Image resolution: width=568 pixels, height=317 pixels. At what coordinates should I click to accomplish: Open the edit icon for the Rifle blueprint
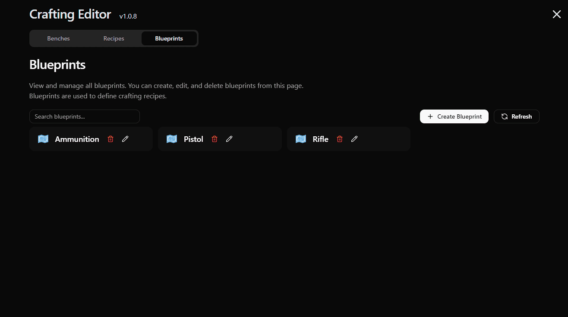(354, 138)
